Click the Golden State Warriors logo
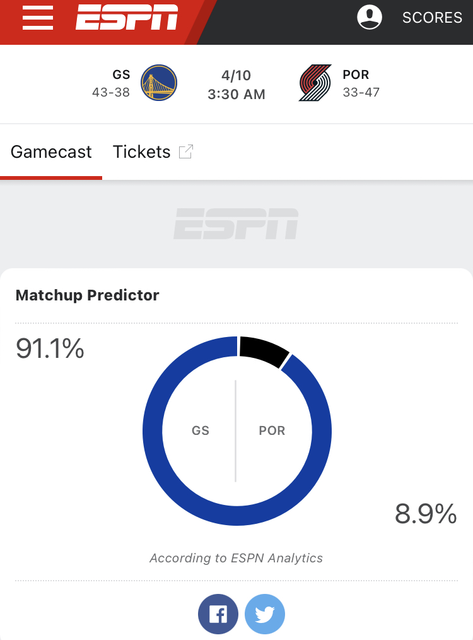 click(x=158, y=83)
